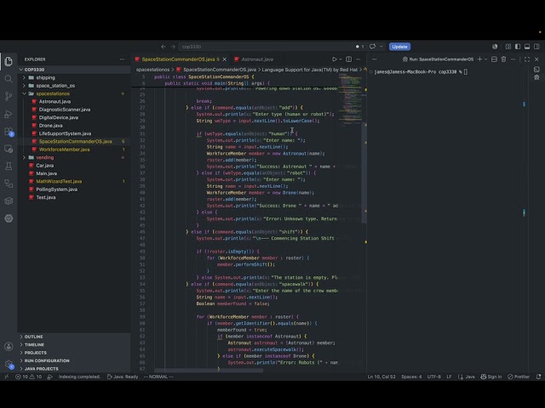
Task: Open Astronaut.java in the explorer
Action: tap(54, 102)
